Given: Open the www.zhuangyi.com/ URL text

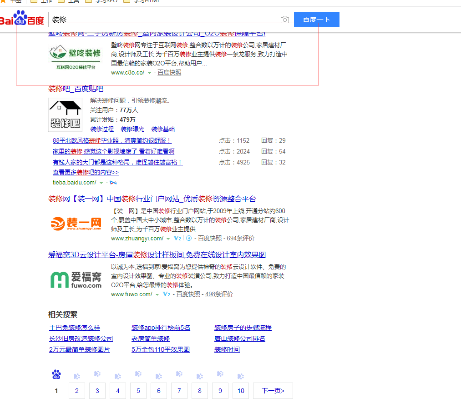Looking at the screenshot, I should click(137, 239).
